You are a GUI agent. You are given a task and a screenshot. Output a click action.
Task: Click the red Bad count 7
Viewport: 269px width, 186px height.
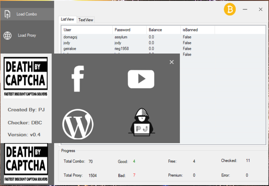134,175
